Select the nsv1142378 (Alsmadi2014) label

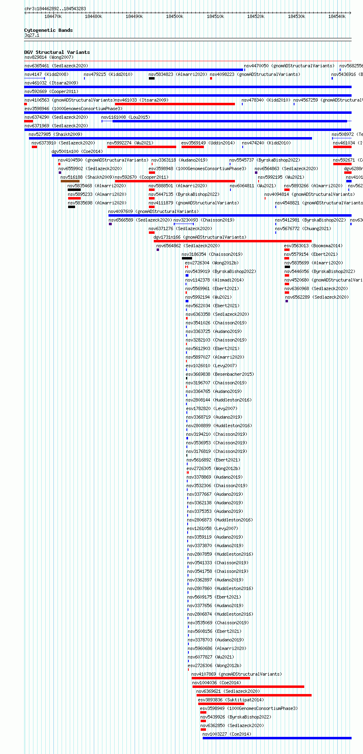(x=215, y=280)
